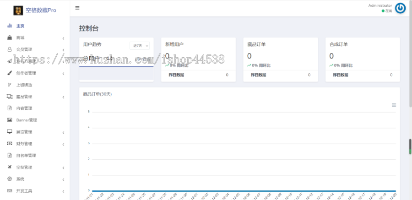Click the 商城 shopping bag icon
The height and width of the screenshot is (200, 412).
pos(10,38)
